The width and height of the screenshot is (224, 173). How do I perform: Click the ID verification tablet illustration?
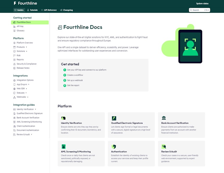[190, 46]
